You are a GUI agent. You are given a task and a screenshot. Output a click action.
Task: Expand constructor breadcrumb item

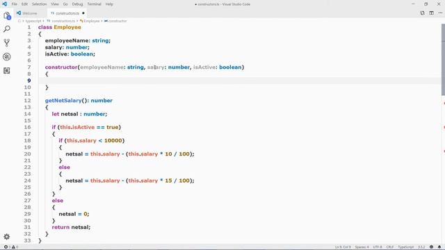(x=118, y=21)
